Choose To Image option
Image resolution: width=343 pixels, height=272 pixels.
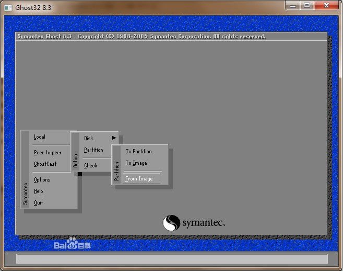[x=136, y=163]
